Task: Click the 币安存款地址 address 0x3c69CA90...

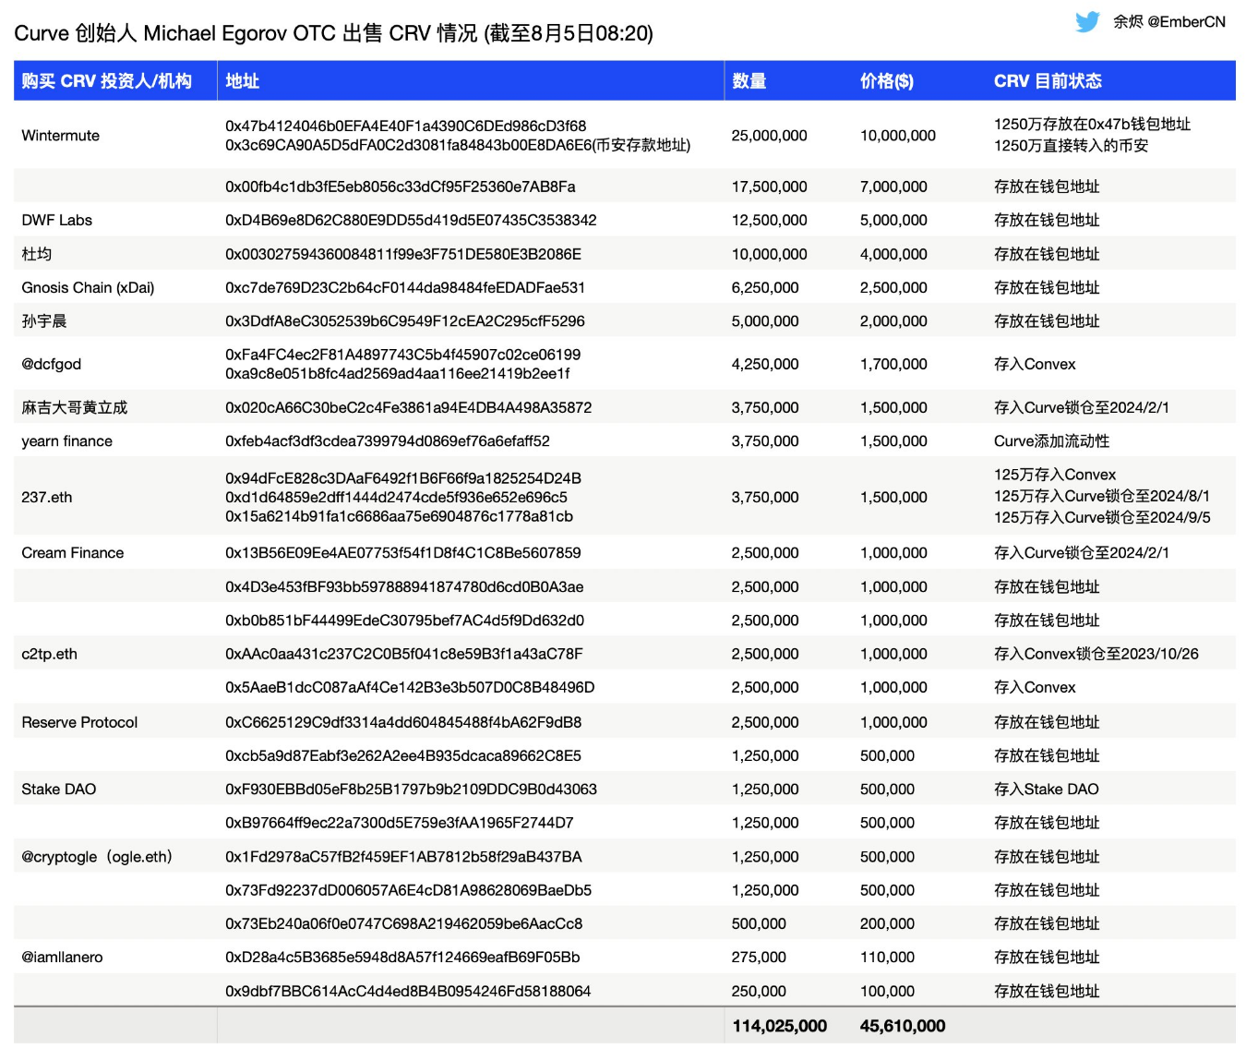Action: [458, 145]
